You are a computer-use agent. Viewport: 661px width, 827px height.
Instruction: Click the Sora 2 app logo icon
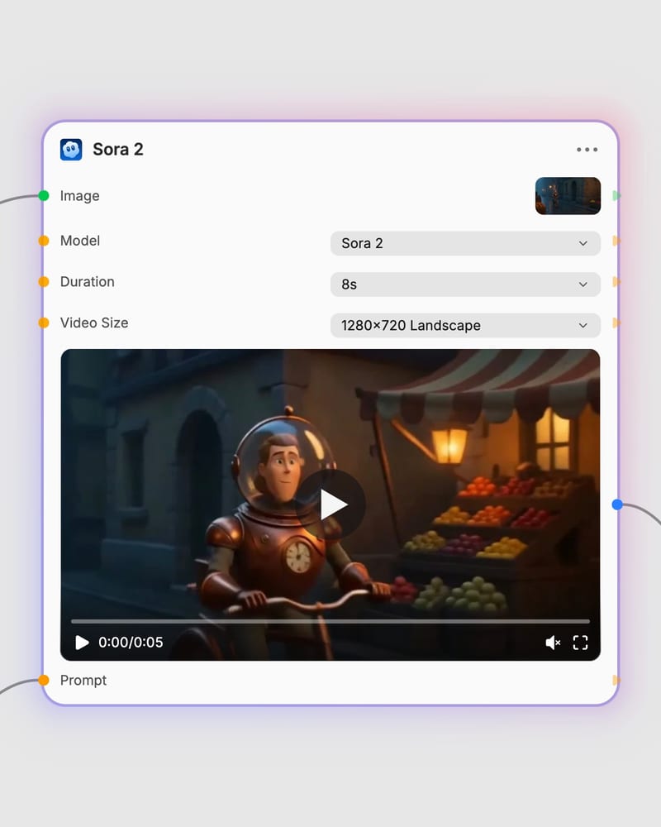[x=71, y=150]
